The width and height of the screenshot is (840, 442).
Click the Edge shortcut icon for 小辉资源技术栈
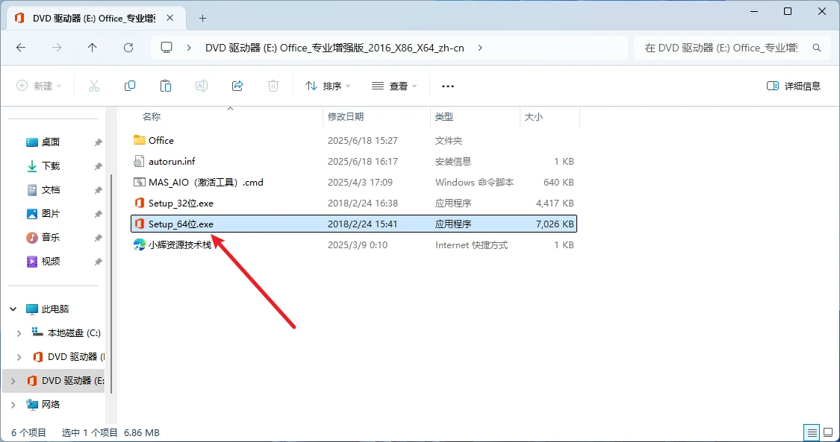pyautogui.click(x=140, y=244)
